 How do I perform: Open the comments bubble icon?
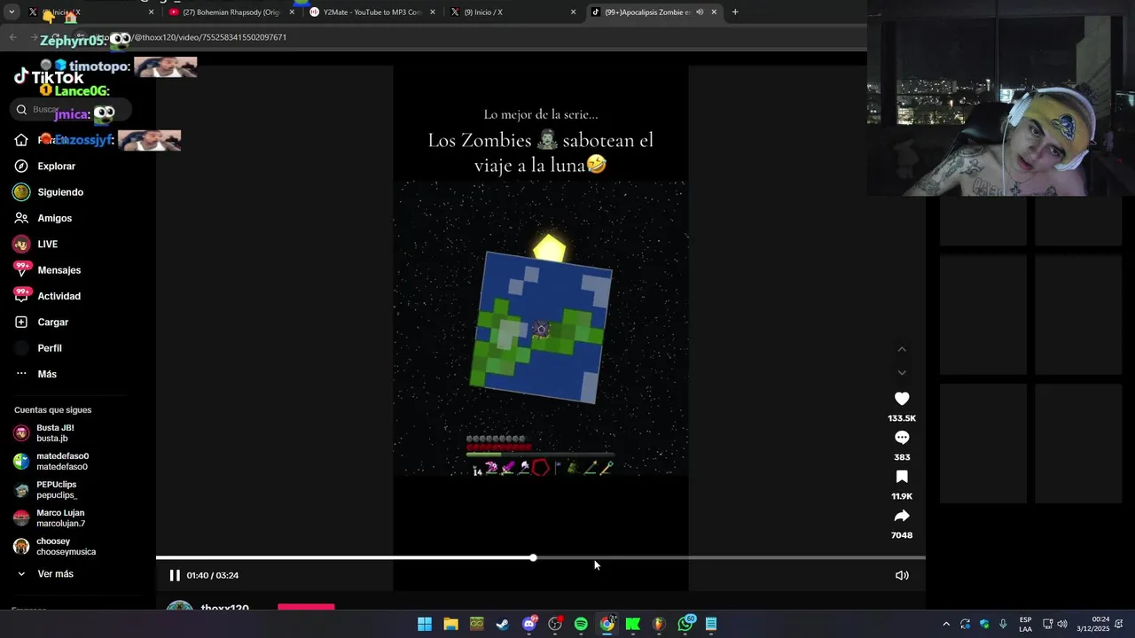click(x=902, y=438)
